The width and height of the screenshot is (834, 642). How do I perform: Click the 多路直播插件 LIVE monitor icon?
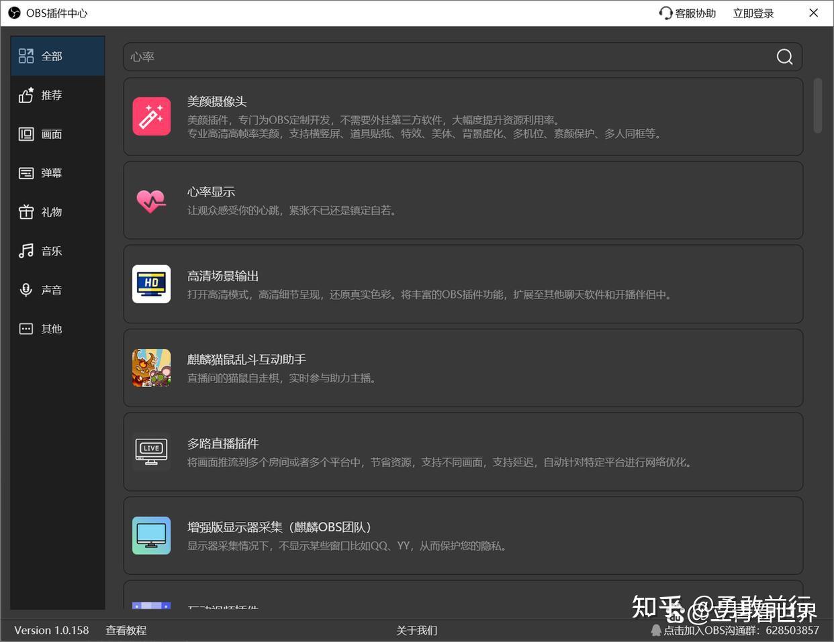tap(151, 451)
